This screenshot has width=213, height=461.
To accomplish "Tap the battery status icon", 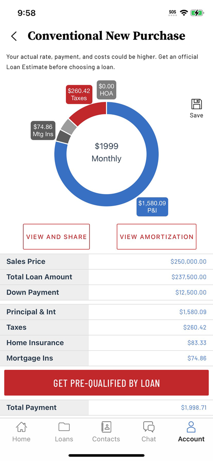I will tap(197, 13).
